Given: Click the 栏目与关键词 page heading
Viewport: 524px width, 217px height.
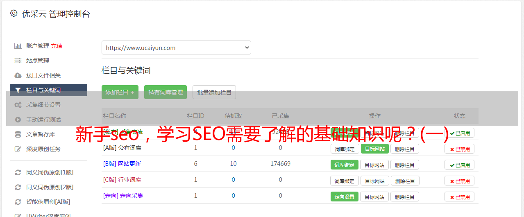Looking at the screenshot, I should 126,70.
